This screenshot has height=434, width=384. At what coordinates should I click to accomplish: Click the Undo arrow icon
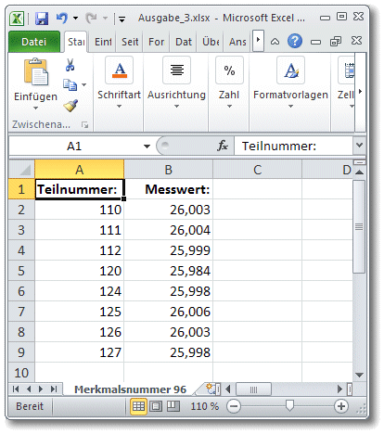tap(61, 18)
